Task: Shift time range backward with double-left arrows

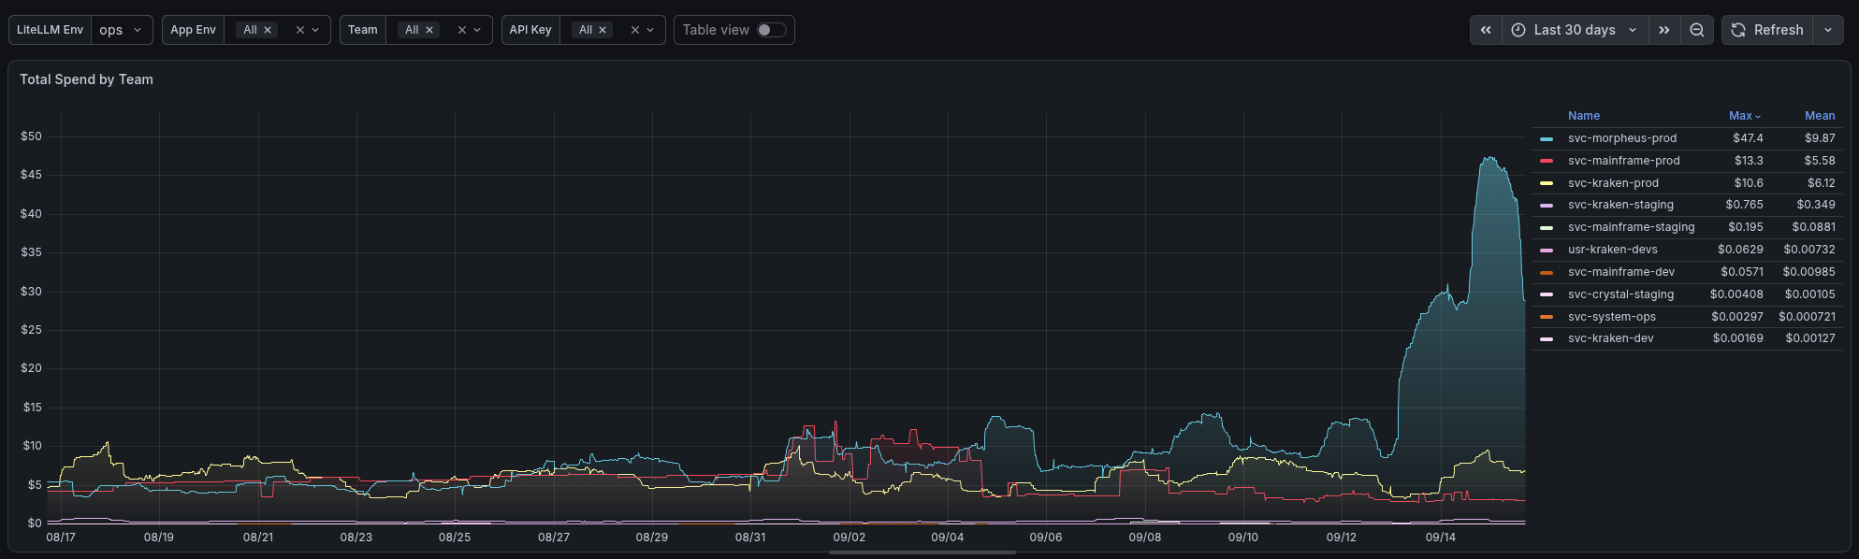Action: 1486,30
